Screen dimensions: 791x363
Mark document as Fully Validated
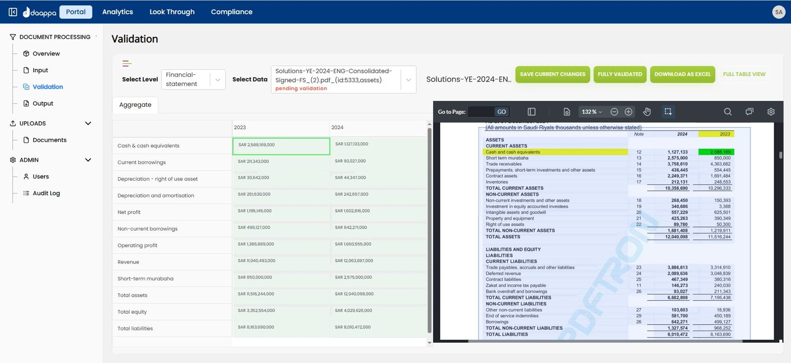click(x=620, y=74)
